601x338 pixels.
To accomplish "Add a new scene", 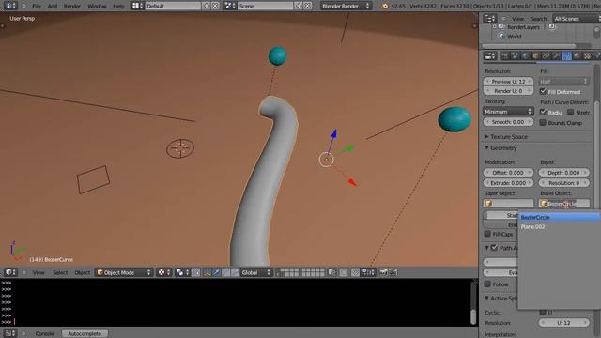I will (299, 6).
